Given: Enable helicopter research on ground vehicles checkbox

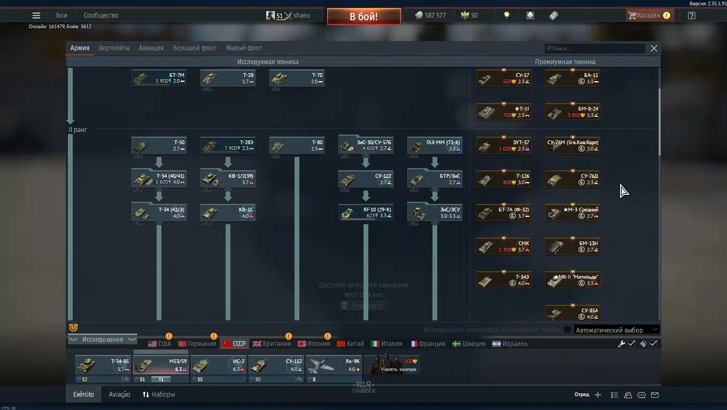Looking at the screenshot, I should pyautogui.click(x=568, y=330).
